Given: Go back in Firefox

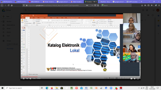Looking at the screenshot, I should pos(2,5).
